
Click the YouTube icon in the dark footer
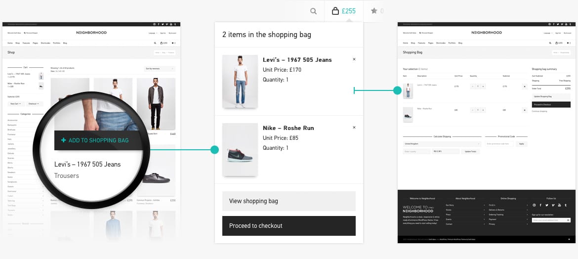pyautogui.click(x=559, y=205)
